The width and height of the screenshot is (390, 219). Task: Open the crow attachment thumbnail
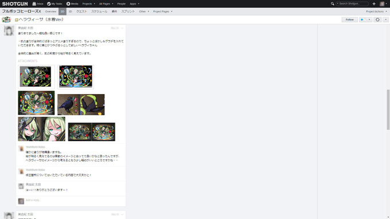(81, 104)
